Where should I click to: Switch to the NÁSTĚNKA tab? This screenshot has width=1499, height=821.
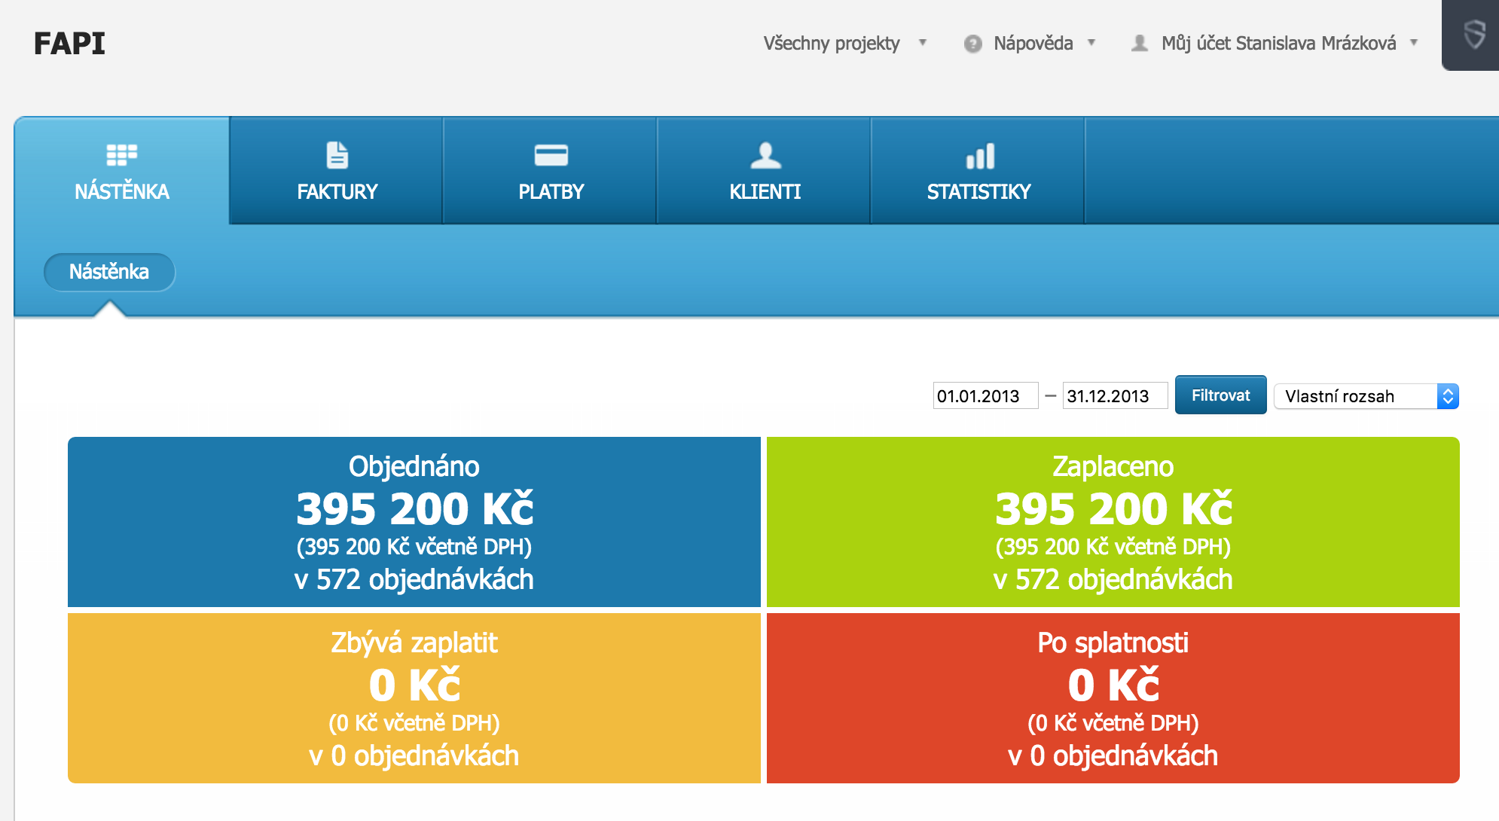[x=122, y=171]
